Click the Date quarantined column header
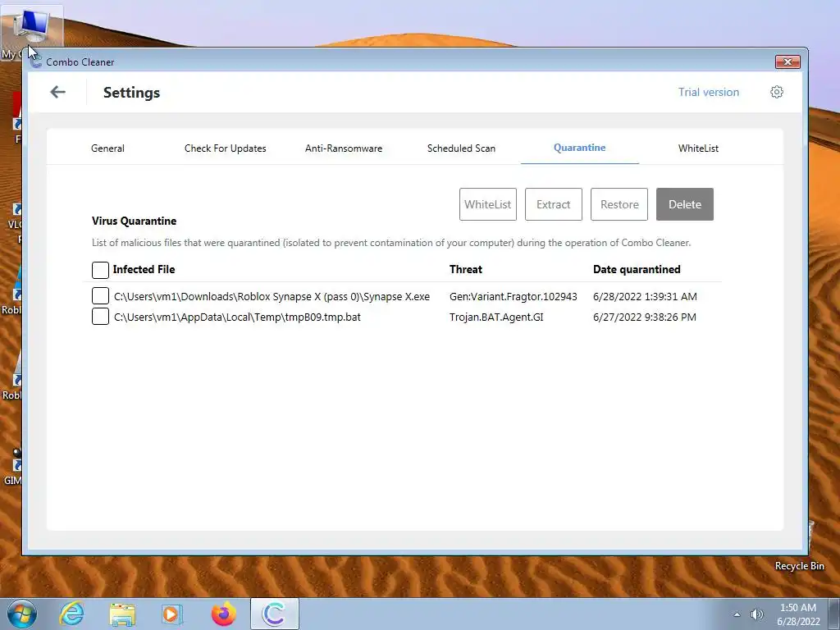The width and height of the screenshot is (840, 630). pyautogui.click(x=637, y=269)
